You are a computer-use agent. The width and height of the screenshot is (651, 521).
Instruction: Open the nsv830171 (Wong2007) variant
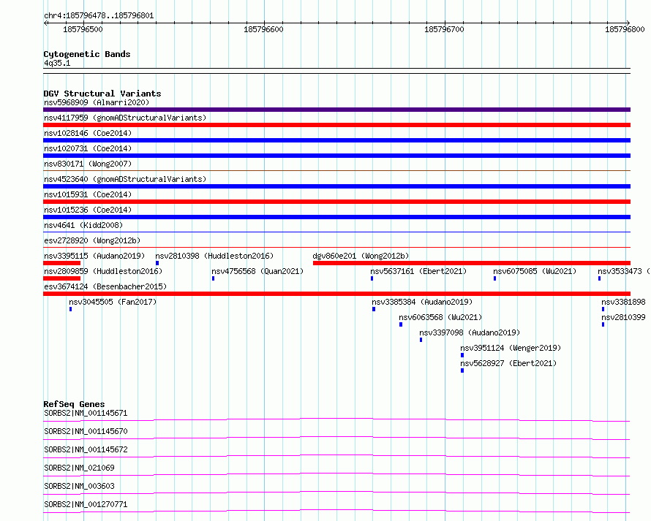88,164
